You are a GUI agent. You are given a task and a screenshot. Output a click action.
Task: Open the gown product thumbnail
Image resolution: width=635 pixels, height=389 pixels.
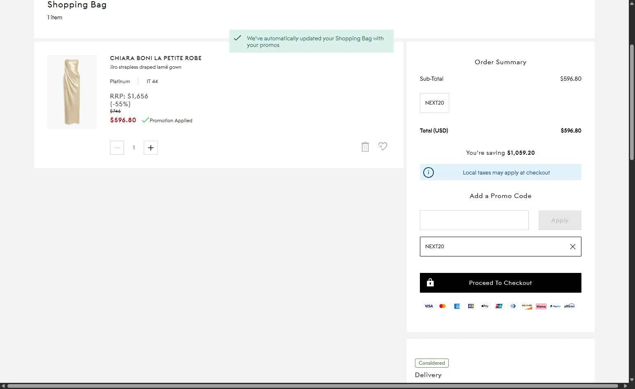(x=72, y=92)
